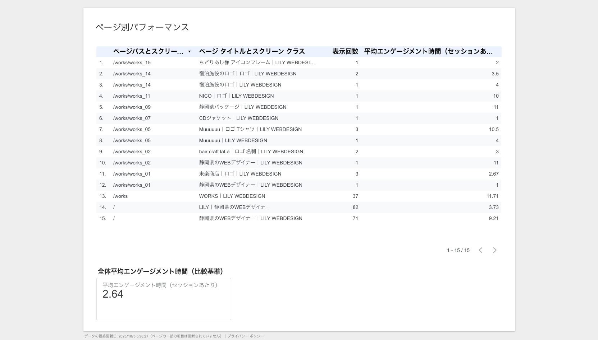Select 末楽商店｜ロゴ｜LILY WEBDESIGN cell
This screenshot has width=598, height=340.
tap(240, 174)
